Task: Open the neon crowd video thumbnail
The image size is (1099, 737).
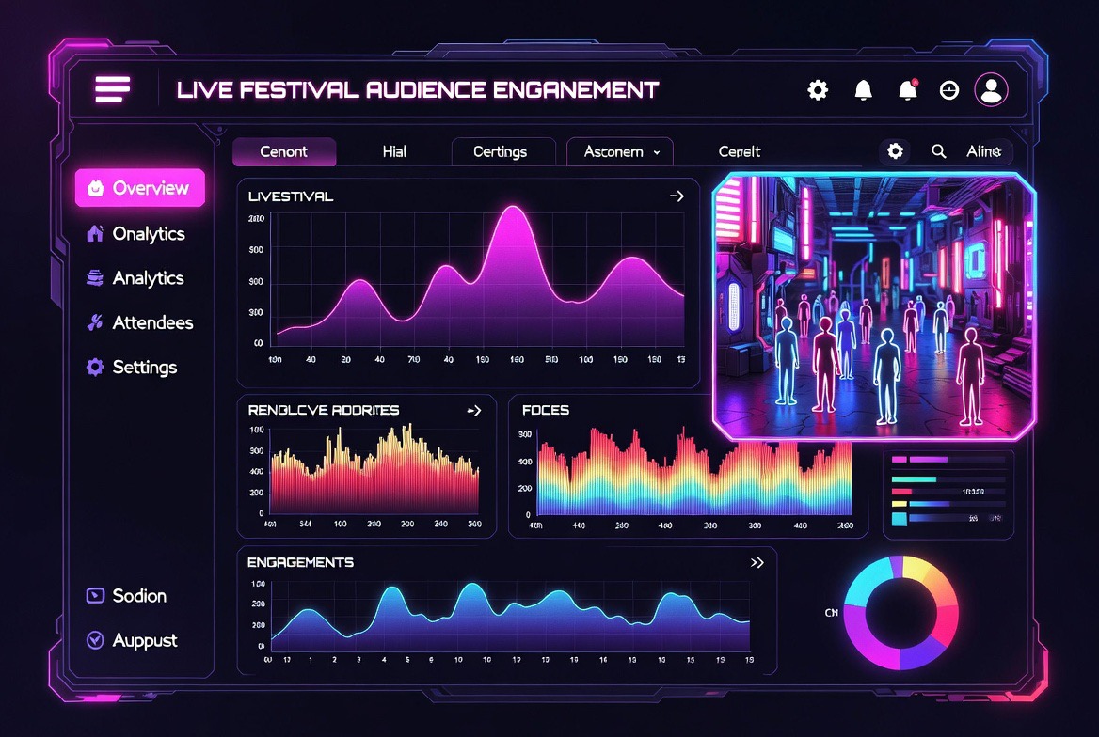Action: (x=874, y=306)
